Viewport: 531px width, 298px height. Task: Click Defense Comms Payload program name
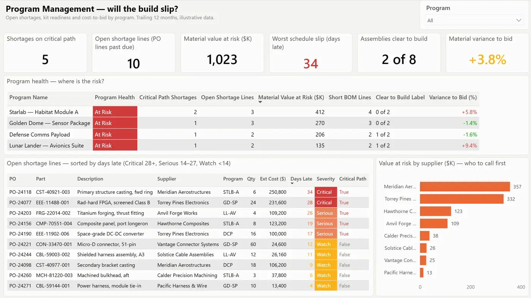[x=39, y=134]
